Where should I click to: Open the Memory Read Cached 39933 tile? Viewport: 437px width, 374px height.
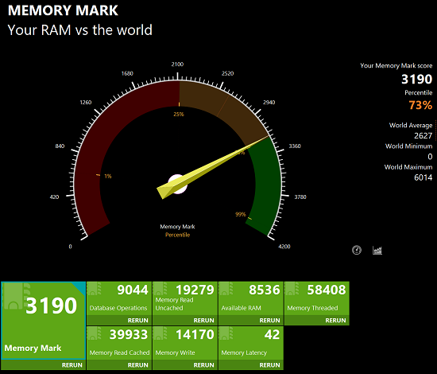tap(119, 343)
